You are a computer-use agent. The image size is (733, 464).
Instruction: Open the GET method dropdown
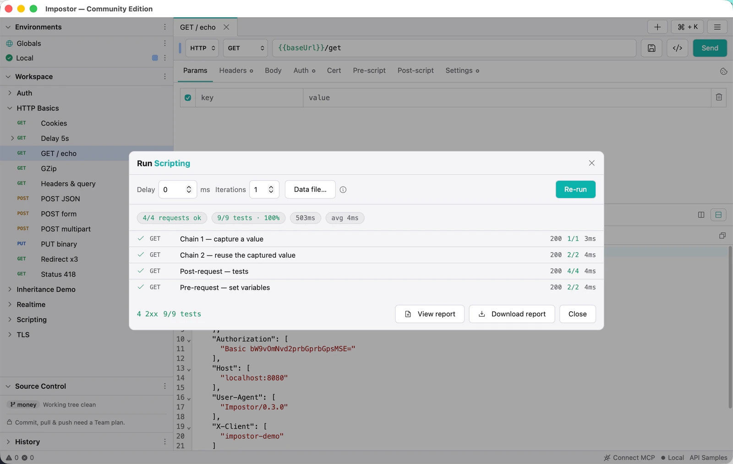tap(246, 48)
